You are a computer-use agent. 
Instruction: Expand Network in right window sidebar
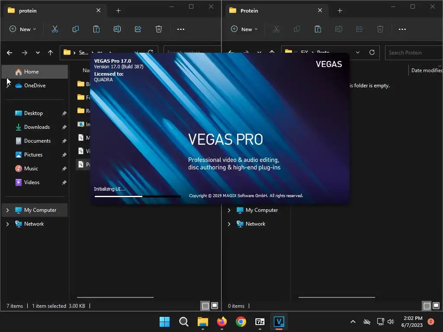pyautogui.click(x=229, y=224)
